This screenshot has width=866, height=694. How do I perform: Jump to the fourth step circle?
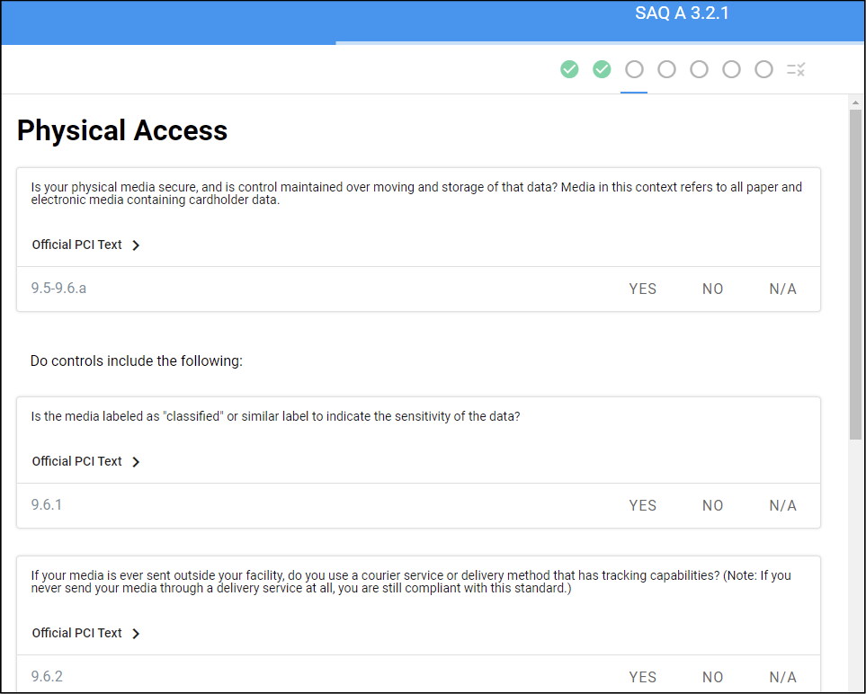pyautogui.click(x=666, y=69)
